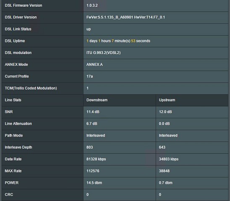
Task: Click the ANNEX A mode value
Action: [94, 64]
